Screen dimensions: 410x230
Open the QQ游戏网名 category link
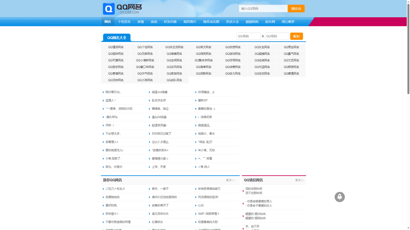click(233, 54)
